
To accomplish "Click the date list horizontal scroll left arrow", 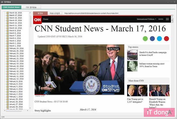I will pos(5,111).
